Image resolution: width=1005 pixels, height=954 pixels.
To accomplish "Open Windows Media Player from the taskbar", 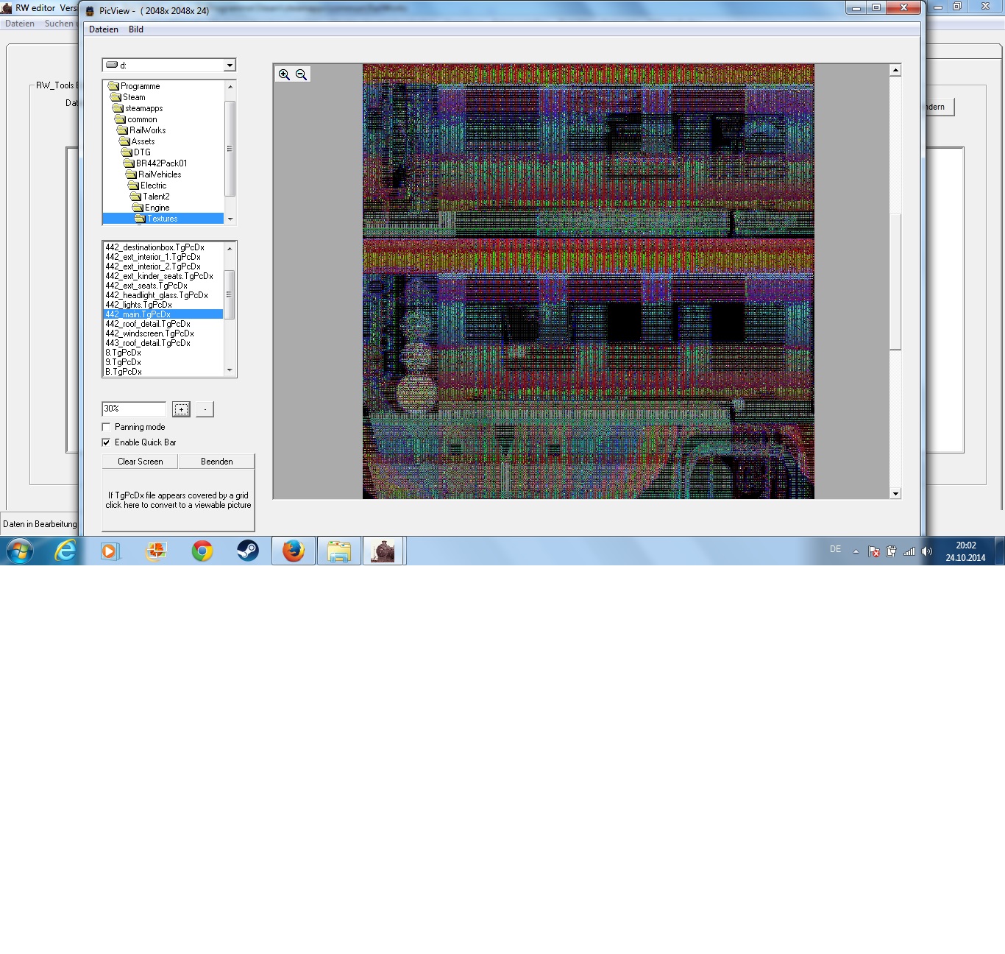I will (x=110, y=551).
